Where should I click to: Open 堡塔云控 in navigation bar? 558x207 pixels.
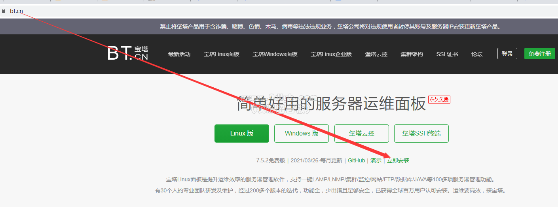(x=376, y=54)
